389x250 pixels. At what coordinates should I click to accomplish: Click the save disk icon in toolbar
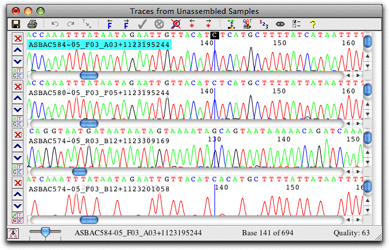[16, 24]
